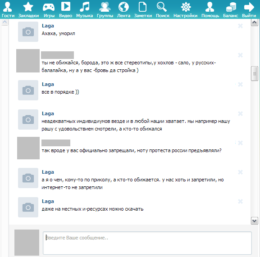Focus the "Введите Ваше сообщение" text field
This screenshot has width=260, height=257.
[147, 243]
